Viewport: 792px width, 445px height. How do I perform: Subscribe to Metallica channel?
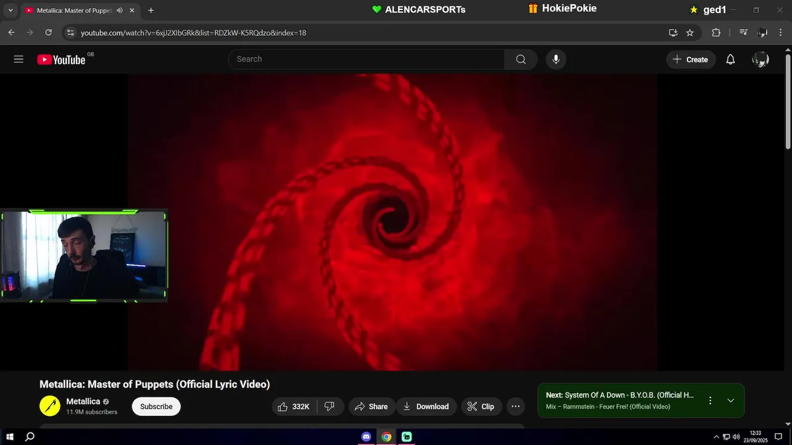coord(156,407)
